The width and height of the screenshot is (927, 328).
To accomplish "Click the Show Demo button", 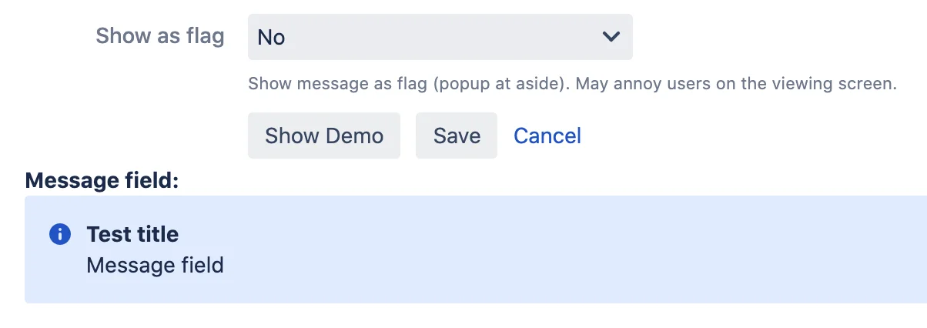I will pos(324,136).
